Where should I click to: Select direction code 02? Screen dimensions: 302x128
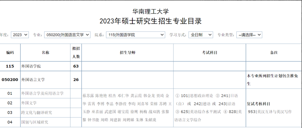[10, 103]
